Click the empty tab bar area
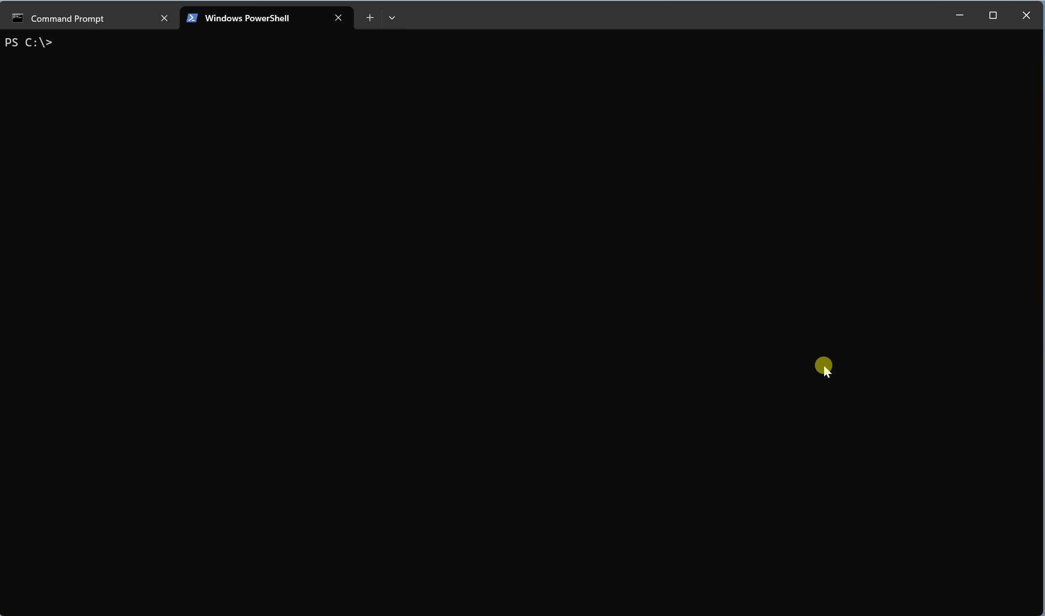The width and height of the screenshot is (1045, 616). point(677,15)
